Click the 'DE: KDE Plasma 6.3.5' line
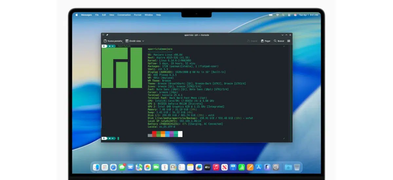 pyautogui.click(x=162, y=75)
